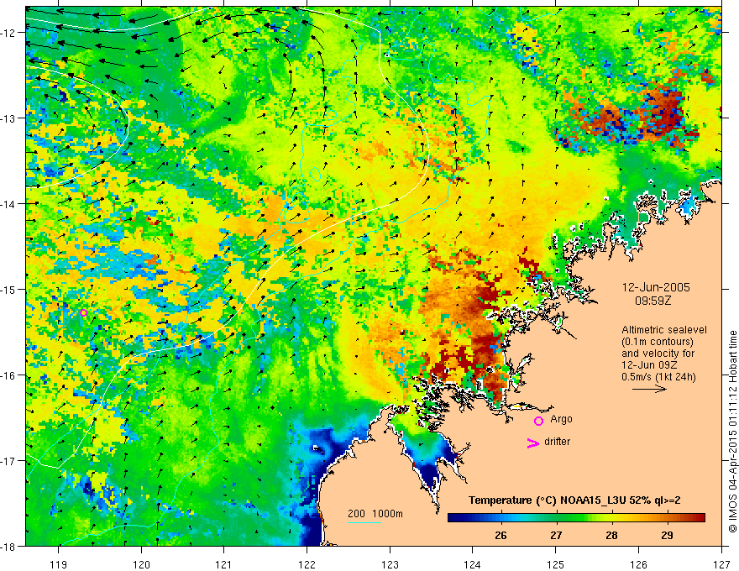Click the cyan depth contour legend line
Image resolution: width=739 pixels, height=571 pixels.
coord(364,523)
